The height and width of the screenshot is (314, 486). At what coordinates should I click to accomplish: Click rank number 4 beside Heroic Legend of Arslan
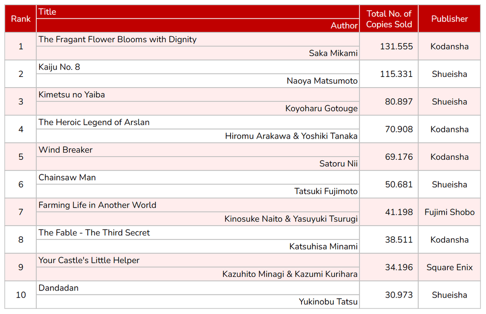(x=21, y=130)
